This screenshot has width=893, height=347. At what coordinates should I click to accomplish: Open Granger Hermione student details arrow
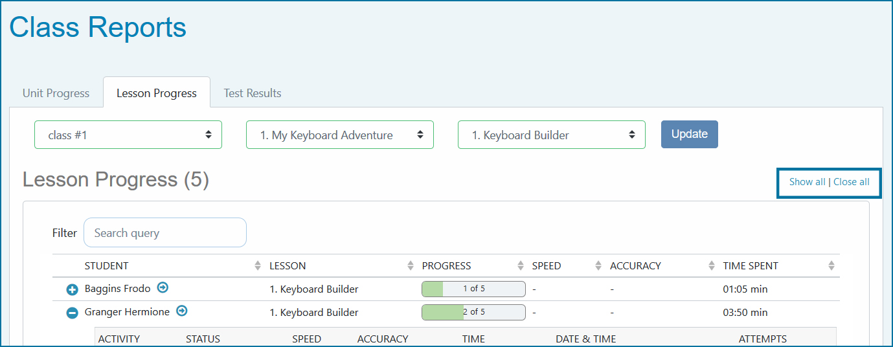[x=182, y=311]
